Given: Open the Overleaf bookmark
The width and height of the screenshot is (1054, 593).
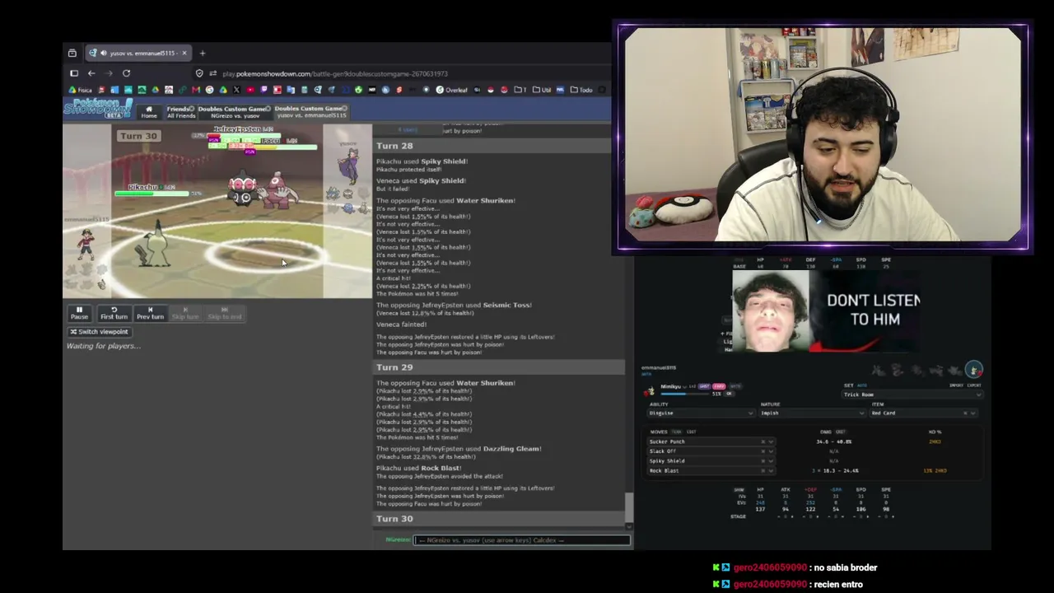Looking at the screenshot, I should pyautogui.click(x=451, y=90).
